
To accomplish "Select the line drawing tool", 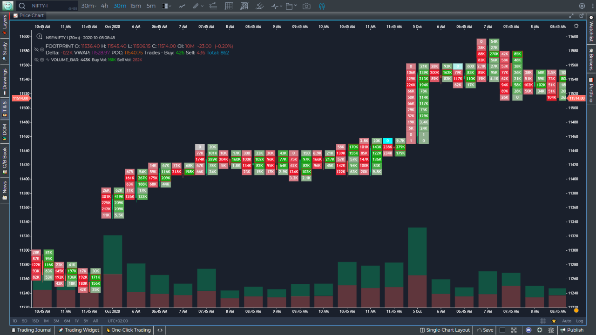I will (x=182, y=6).
